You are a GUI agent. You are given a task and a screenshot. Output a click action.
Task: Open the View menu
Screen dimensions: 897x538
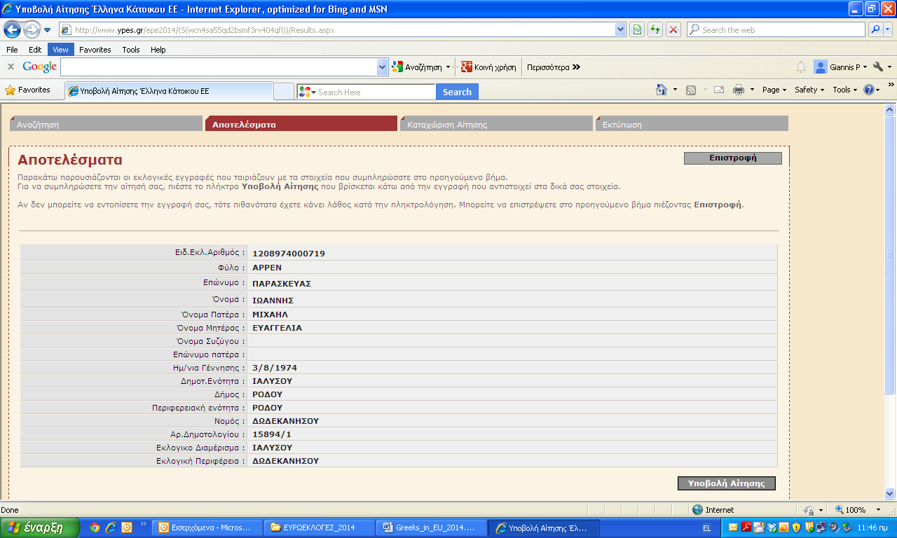point(61,50)
